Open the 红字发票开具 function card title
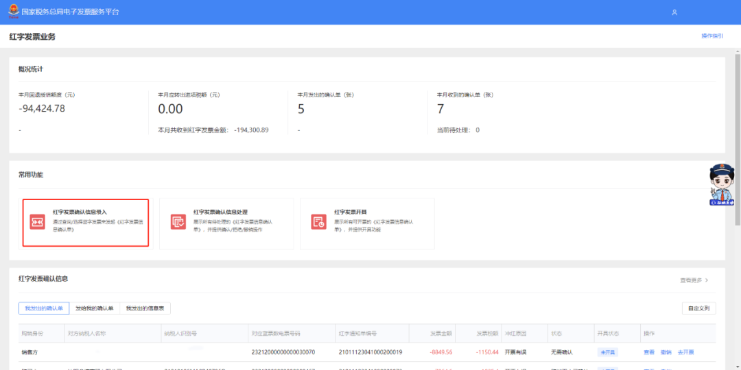Image resolution: width=741 pixels, height=370 pixels. pyautogui.click(x=351, y=212)
